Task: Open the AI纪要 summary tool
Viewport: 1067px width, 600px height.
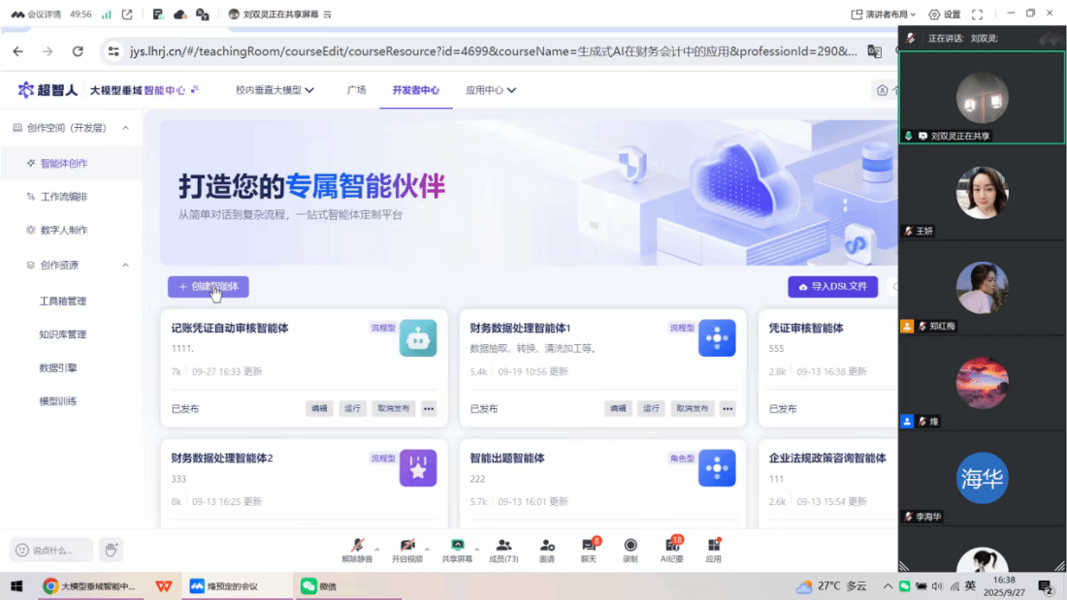Action: 672,547
